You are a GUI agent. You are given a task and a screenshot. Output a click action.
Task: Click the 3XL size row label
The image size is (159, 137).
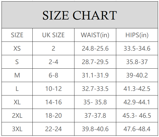[17, 129]
